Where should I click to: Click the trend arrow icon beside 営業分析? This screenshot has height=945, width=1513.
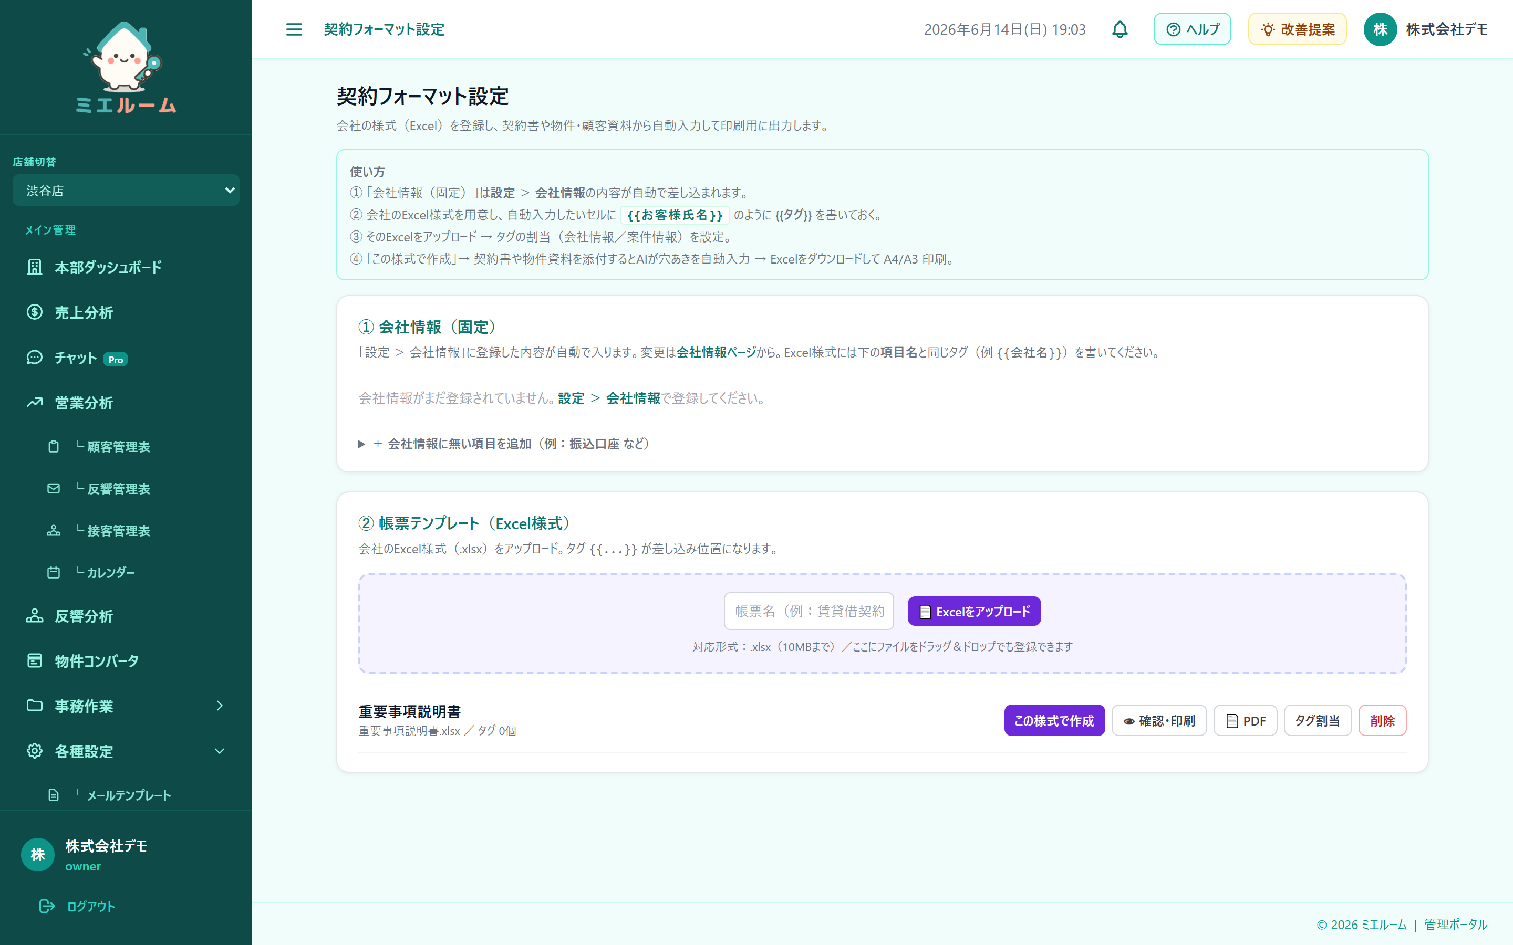pyautogui.click(x=35, y=403)
